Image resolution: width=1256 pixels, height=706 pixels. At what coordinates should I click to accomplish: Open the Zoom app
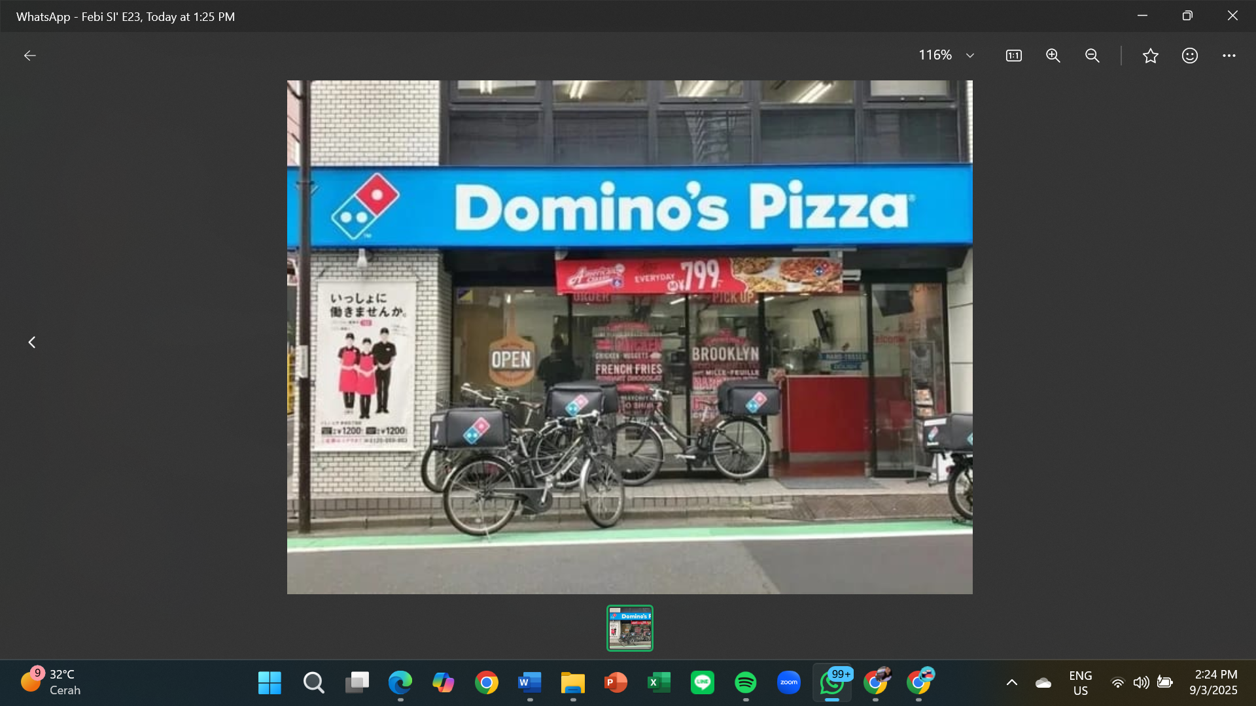[x=789, y=682]
